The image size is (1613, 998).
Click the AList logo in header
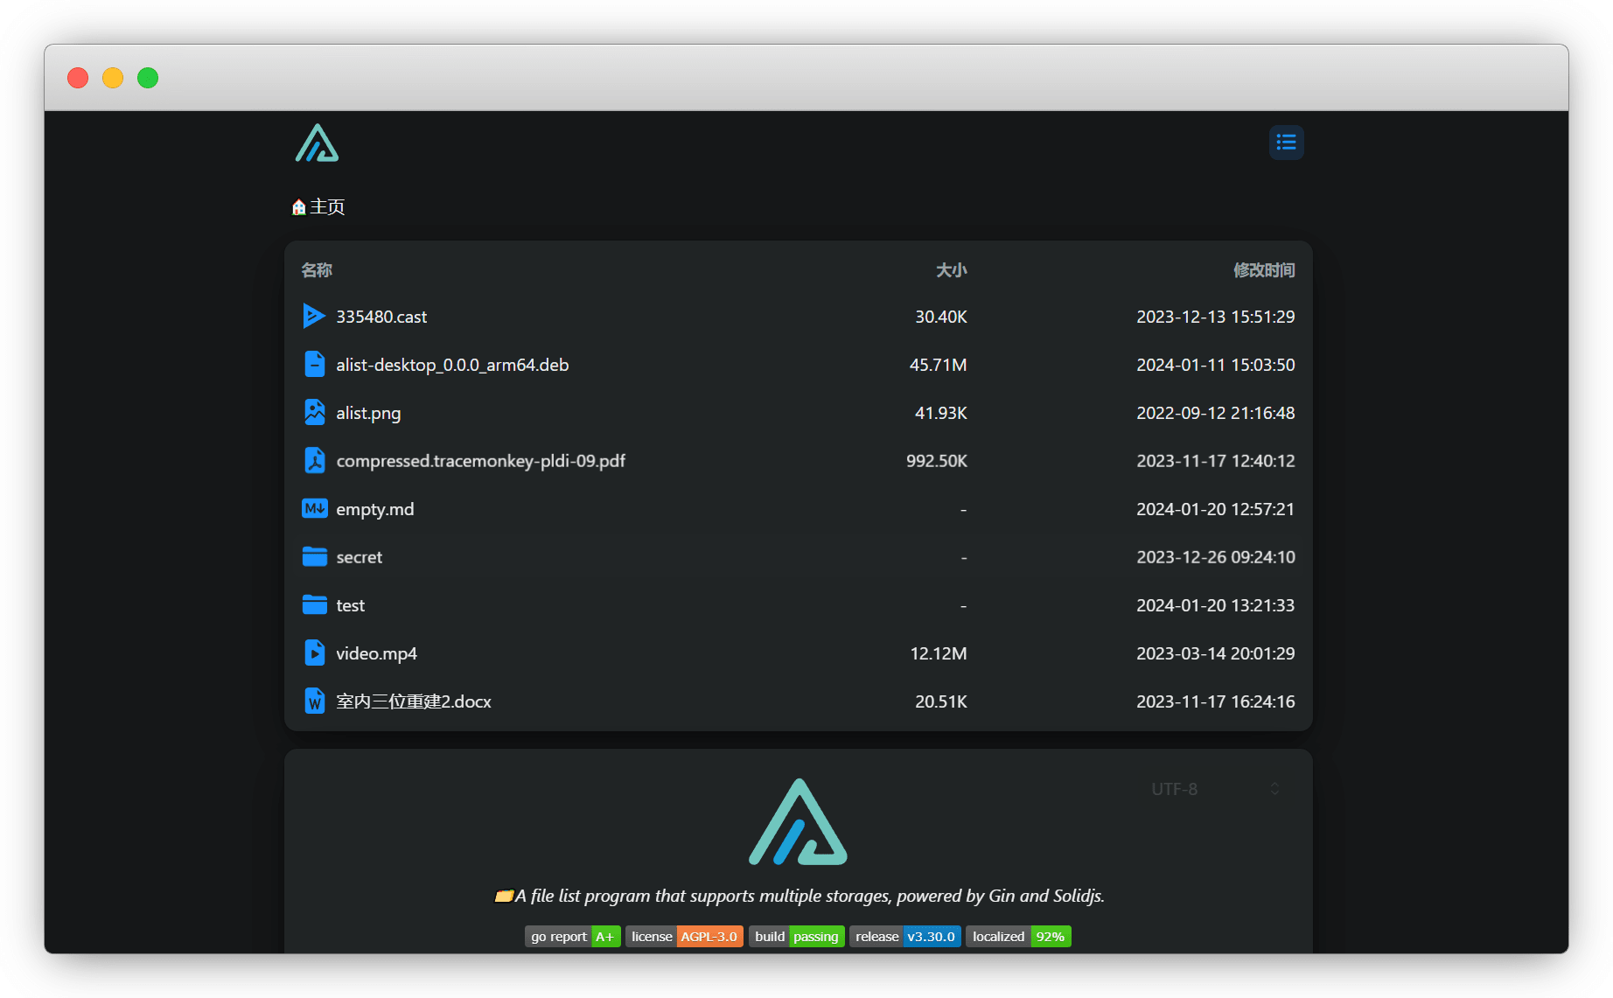pyautogui.click(x=317, y=143)
